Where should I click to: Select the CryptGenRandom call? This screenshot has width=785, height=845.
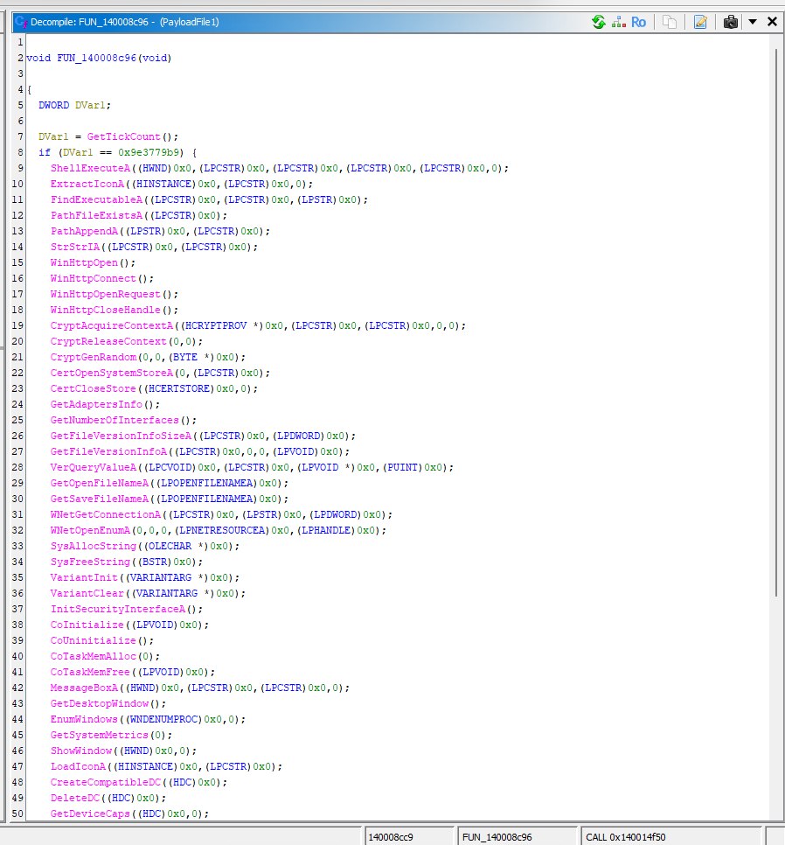point(94,357)
